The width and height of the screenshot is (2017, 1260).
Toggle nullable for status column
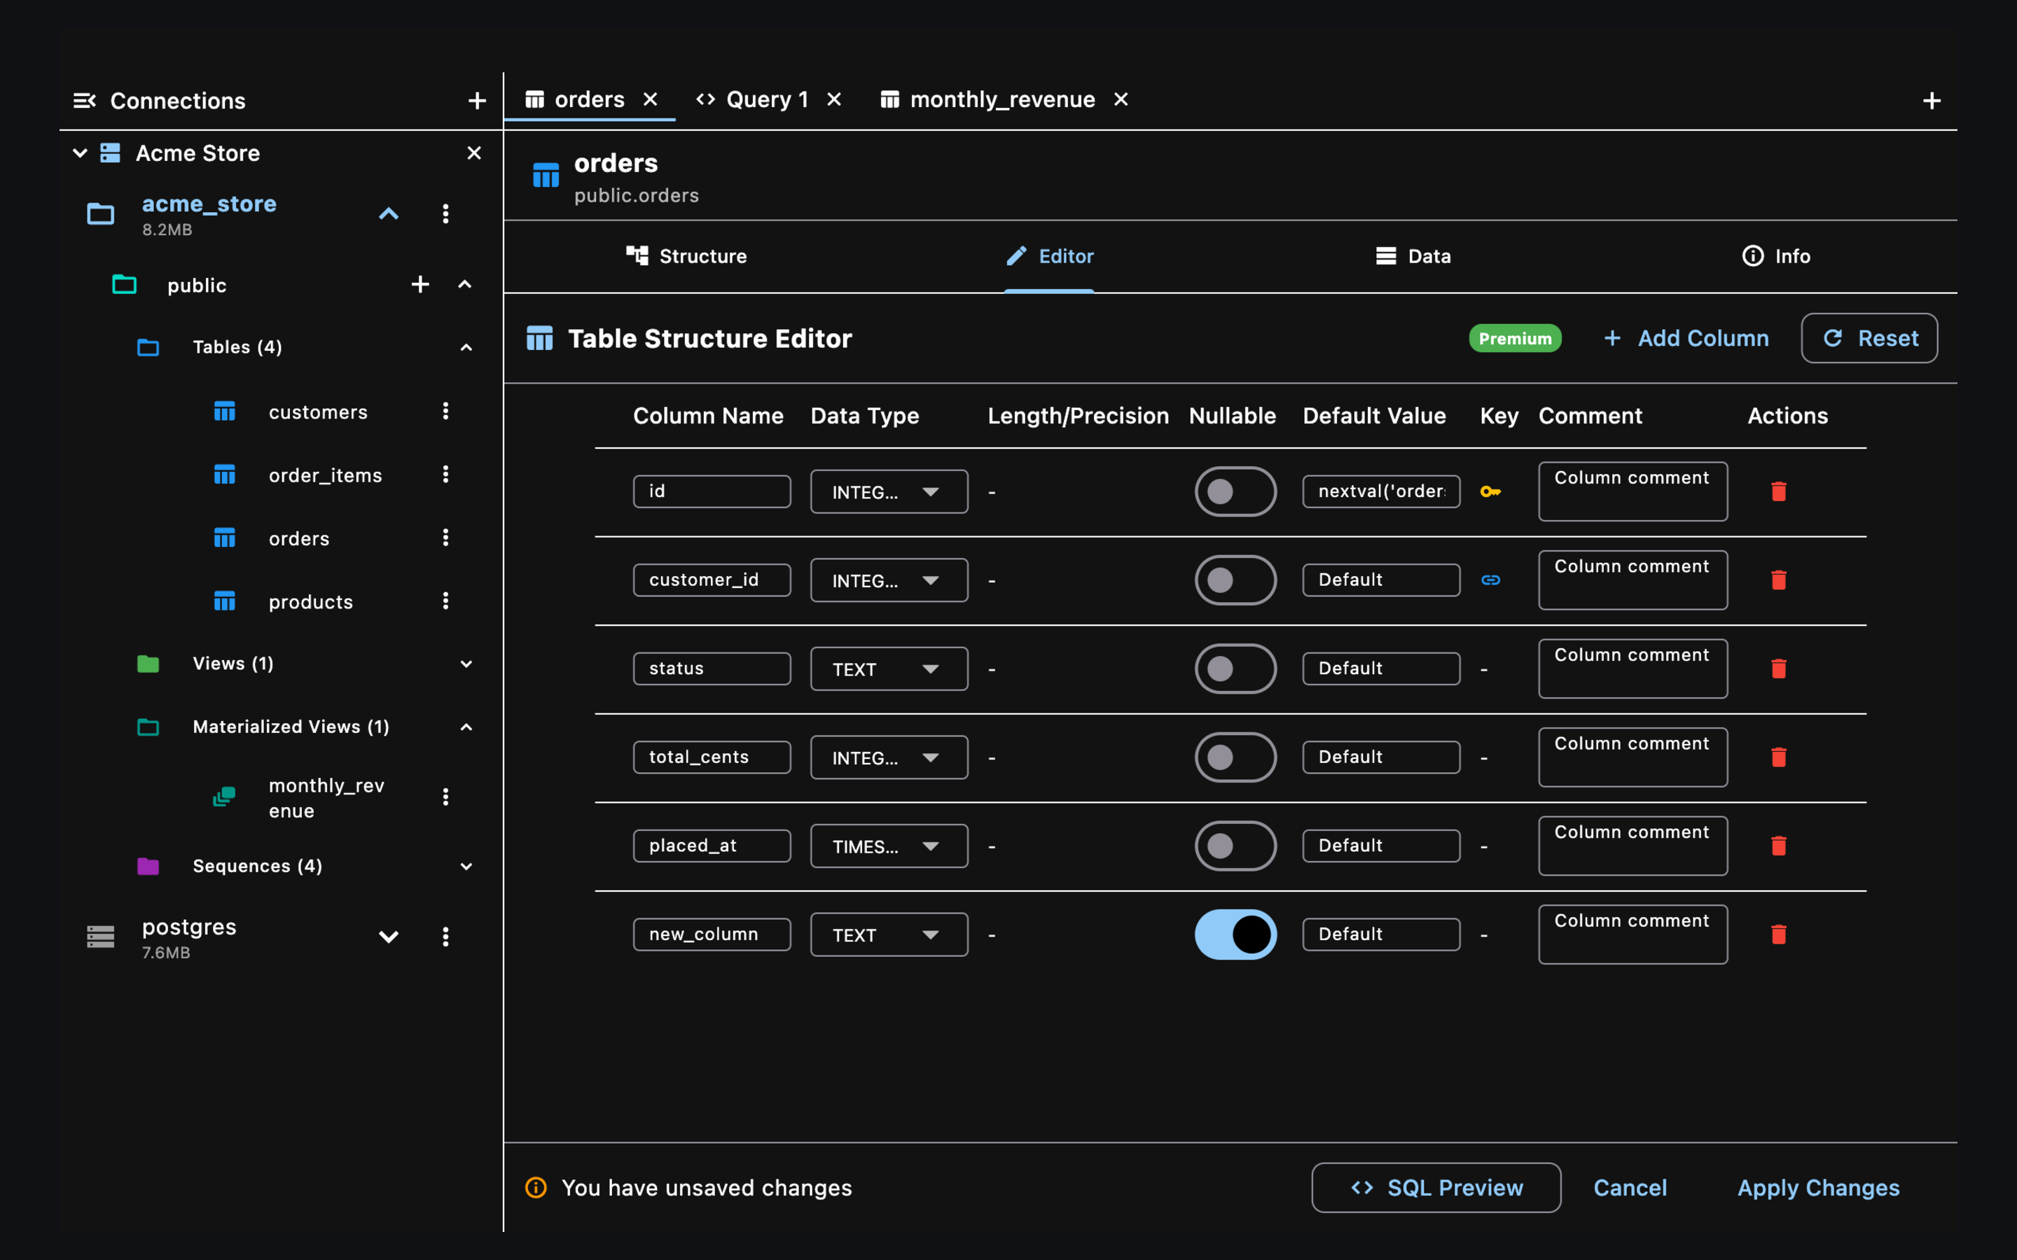1235,668
